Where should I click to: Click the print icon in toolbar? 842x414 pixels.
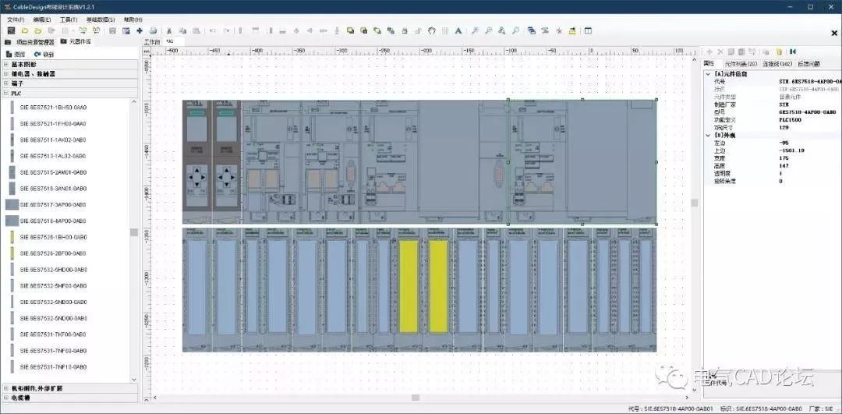[x=153, y=30]
